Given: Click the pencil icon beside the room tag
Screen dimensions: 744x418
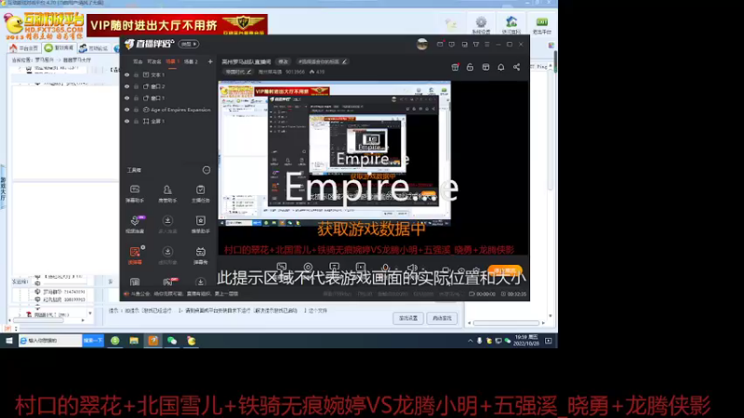Looking at the screenshot, I should click(x=344, y=61).
